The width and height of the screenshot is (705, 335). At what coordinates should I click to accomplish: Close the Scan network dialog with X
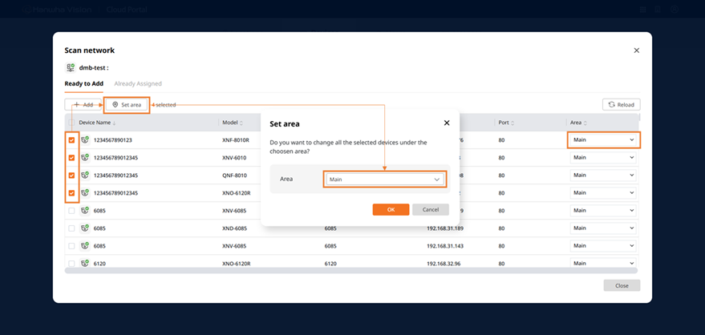(x=636, y=50)
